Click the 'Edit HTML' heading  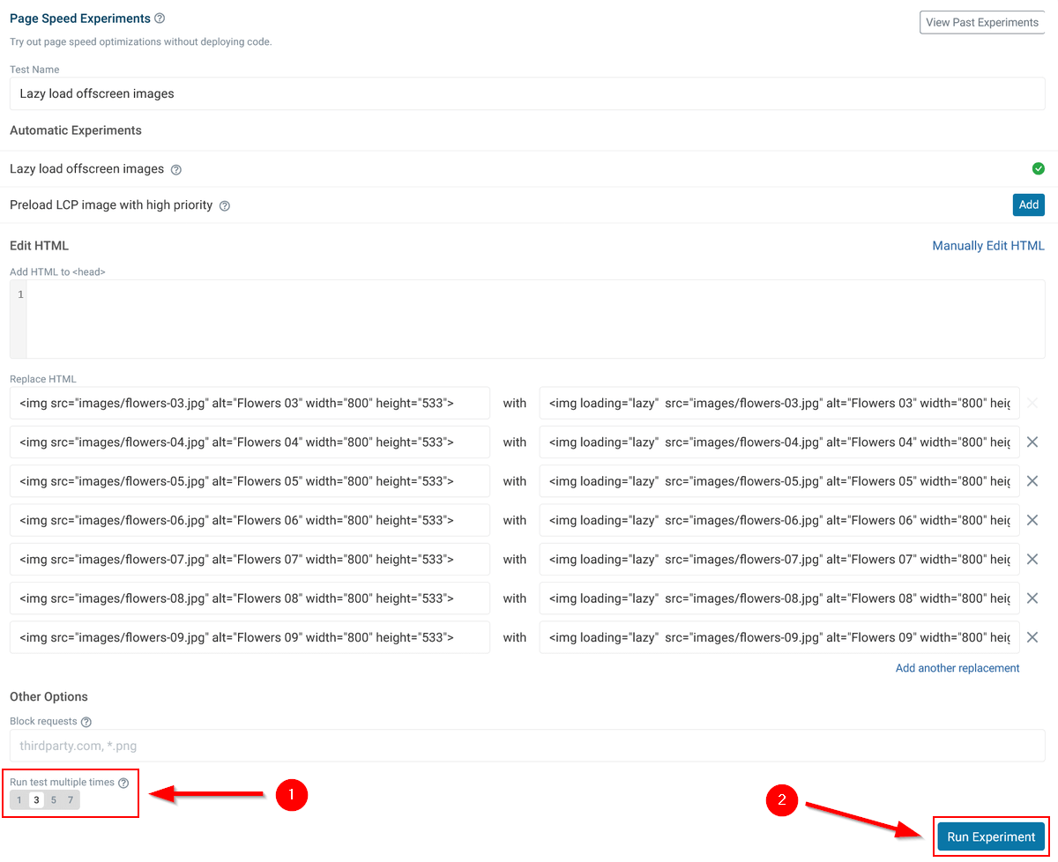[39, 246]
